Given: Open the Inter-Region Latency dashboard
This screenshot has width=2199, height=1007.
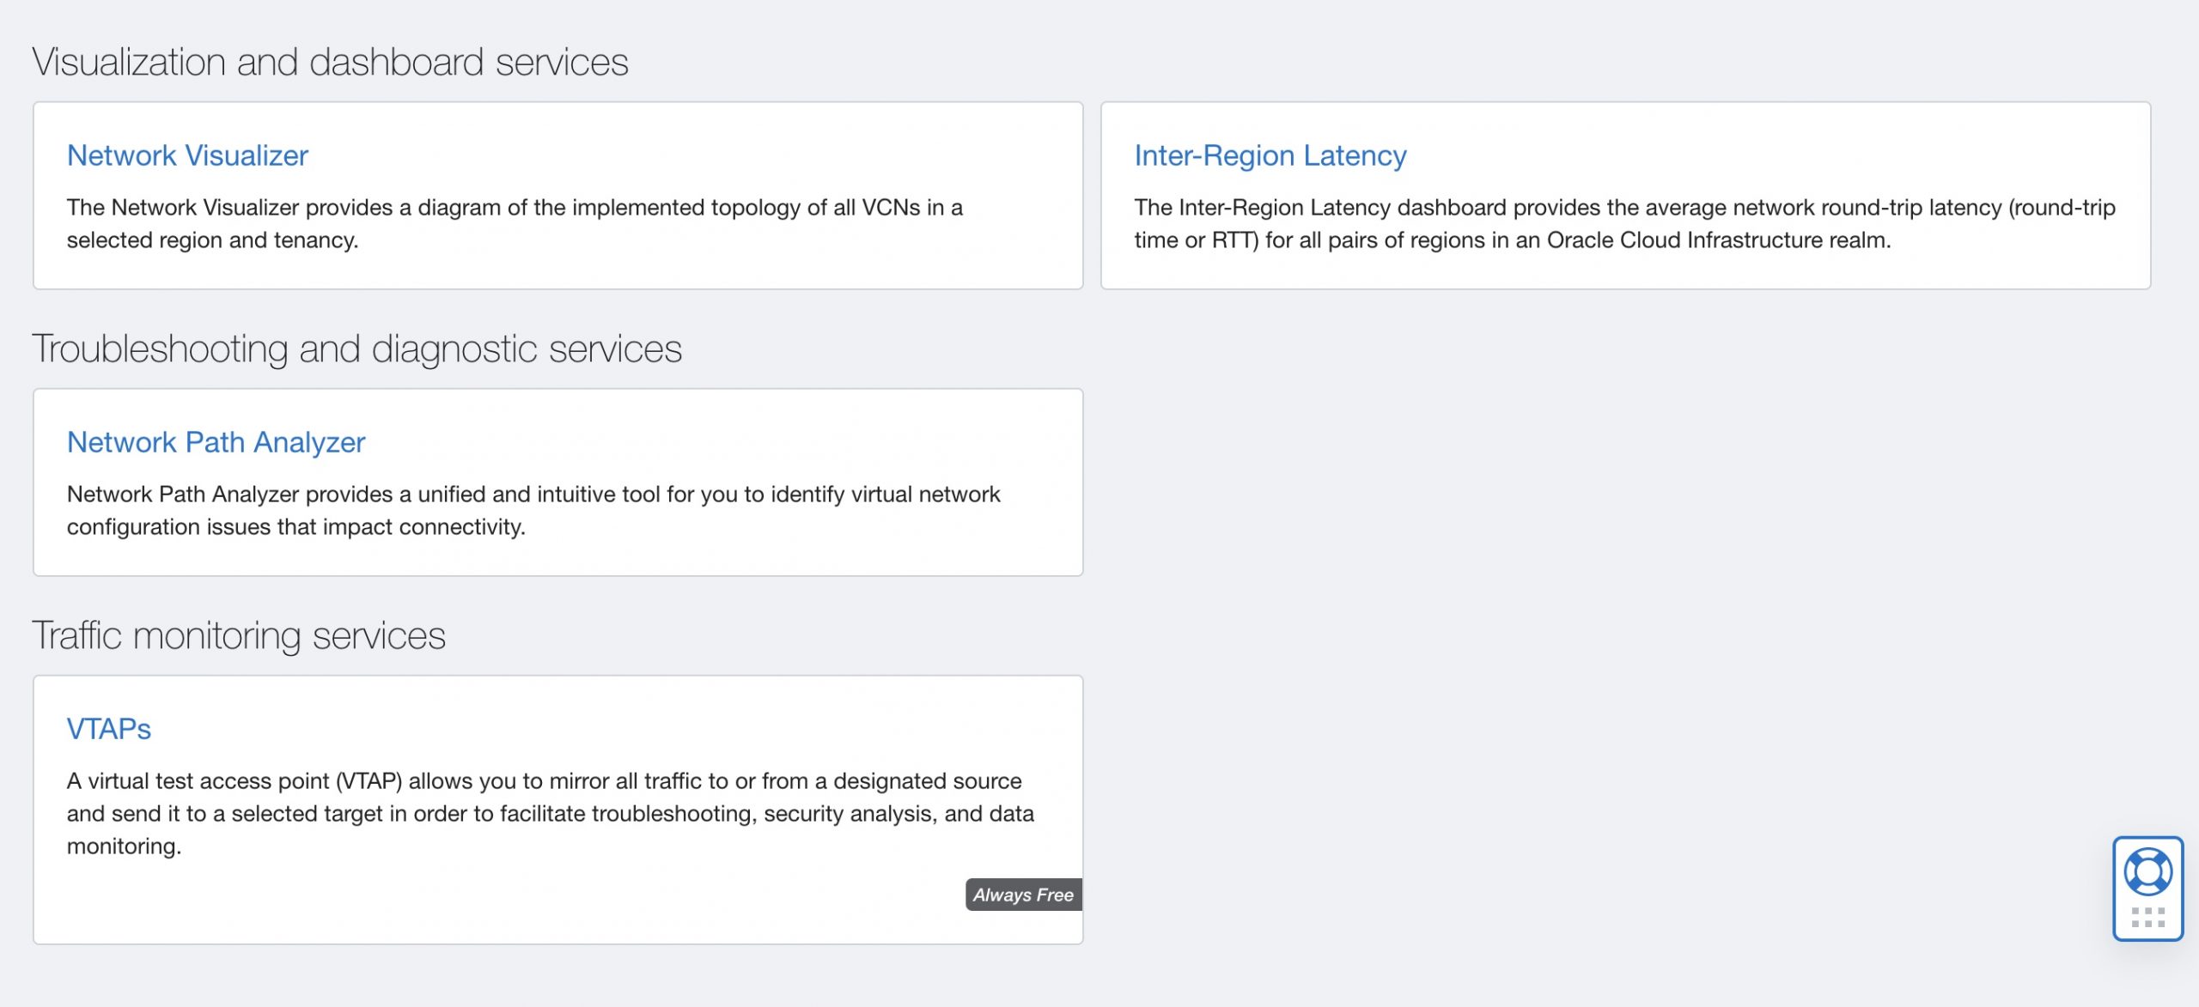Looking at the screenshot, I should [1270, 155].
